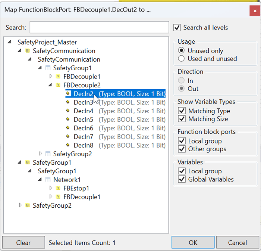Toggle the Matching Size checkbox

(182, 119)
